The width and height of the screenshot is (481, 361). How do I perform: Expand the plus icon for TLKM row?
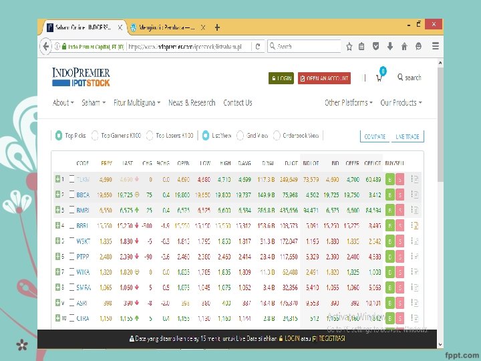click(57, 178)
